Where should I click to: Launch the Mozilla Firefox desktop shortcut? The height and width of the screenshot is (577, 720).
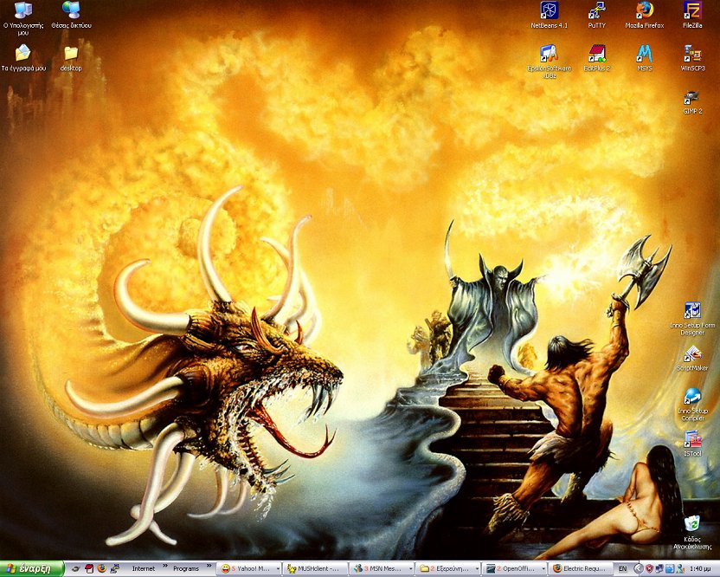point(645,16)
